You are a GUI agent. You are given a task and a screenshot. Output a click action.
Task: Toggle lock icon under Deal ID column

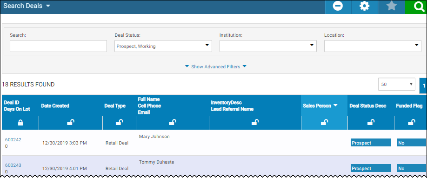(x=20, y=123)
